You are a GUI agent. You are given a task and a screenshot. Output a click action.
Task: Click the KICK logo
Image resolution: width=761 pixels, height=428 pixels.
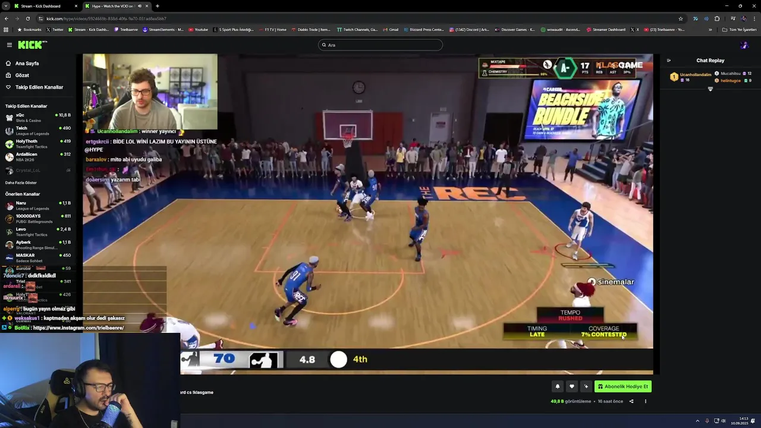pos(32,45)
